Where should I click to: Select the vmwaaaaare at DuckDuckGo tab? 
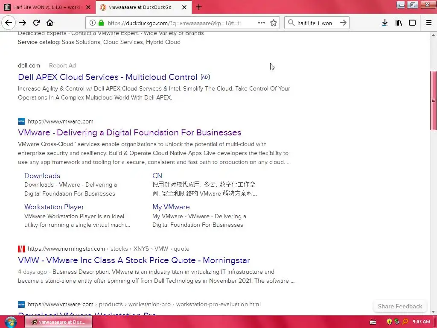click(x=143, y=7)
